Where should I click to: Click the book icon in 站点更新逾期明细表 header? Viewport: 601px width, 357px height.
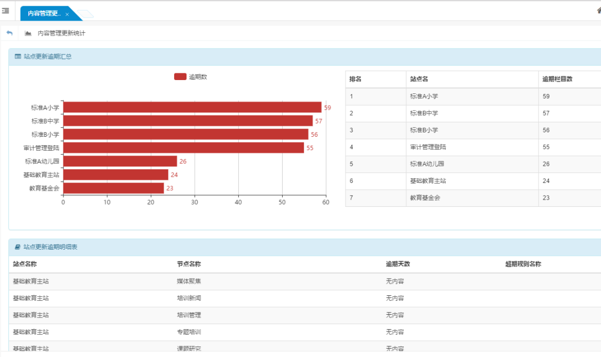[18, 247]
